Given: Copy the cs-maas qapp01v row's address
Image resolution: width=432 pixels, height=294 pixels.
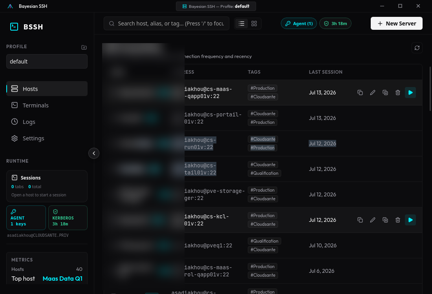Looking at the screenshot, I should pos(360,93).
